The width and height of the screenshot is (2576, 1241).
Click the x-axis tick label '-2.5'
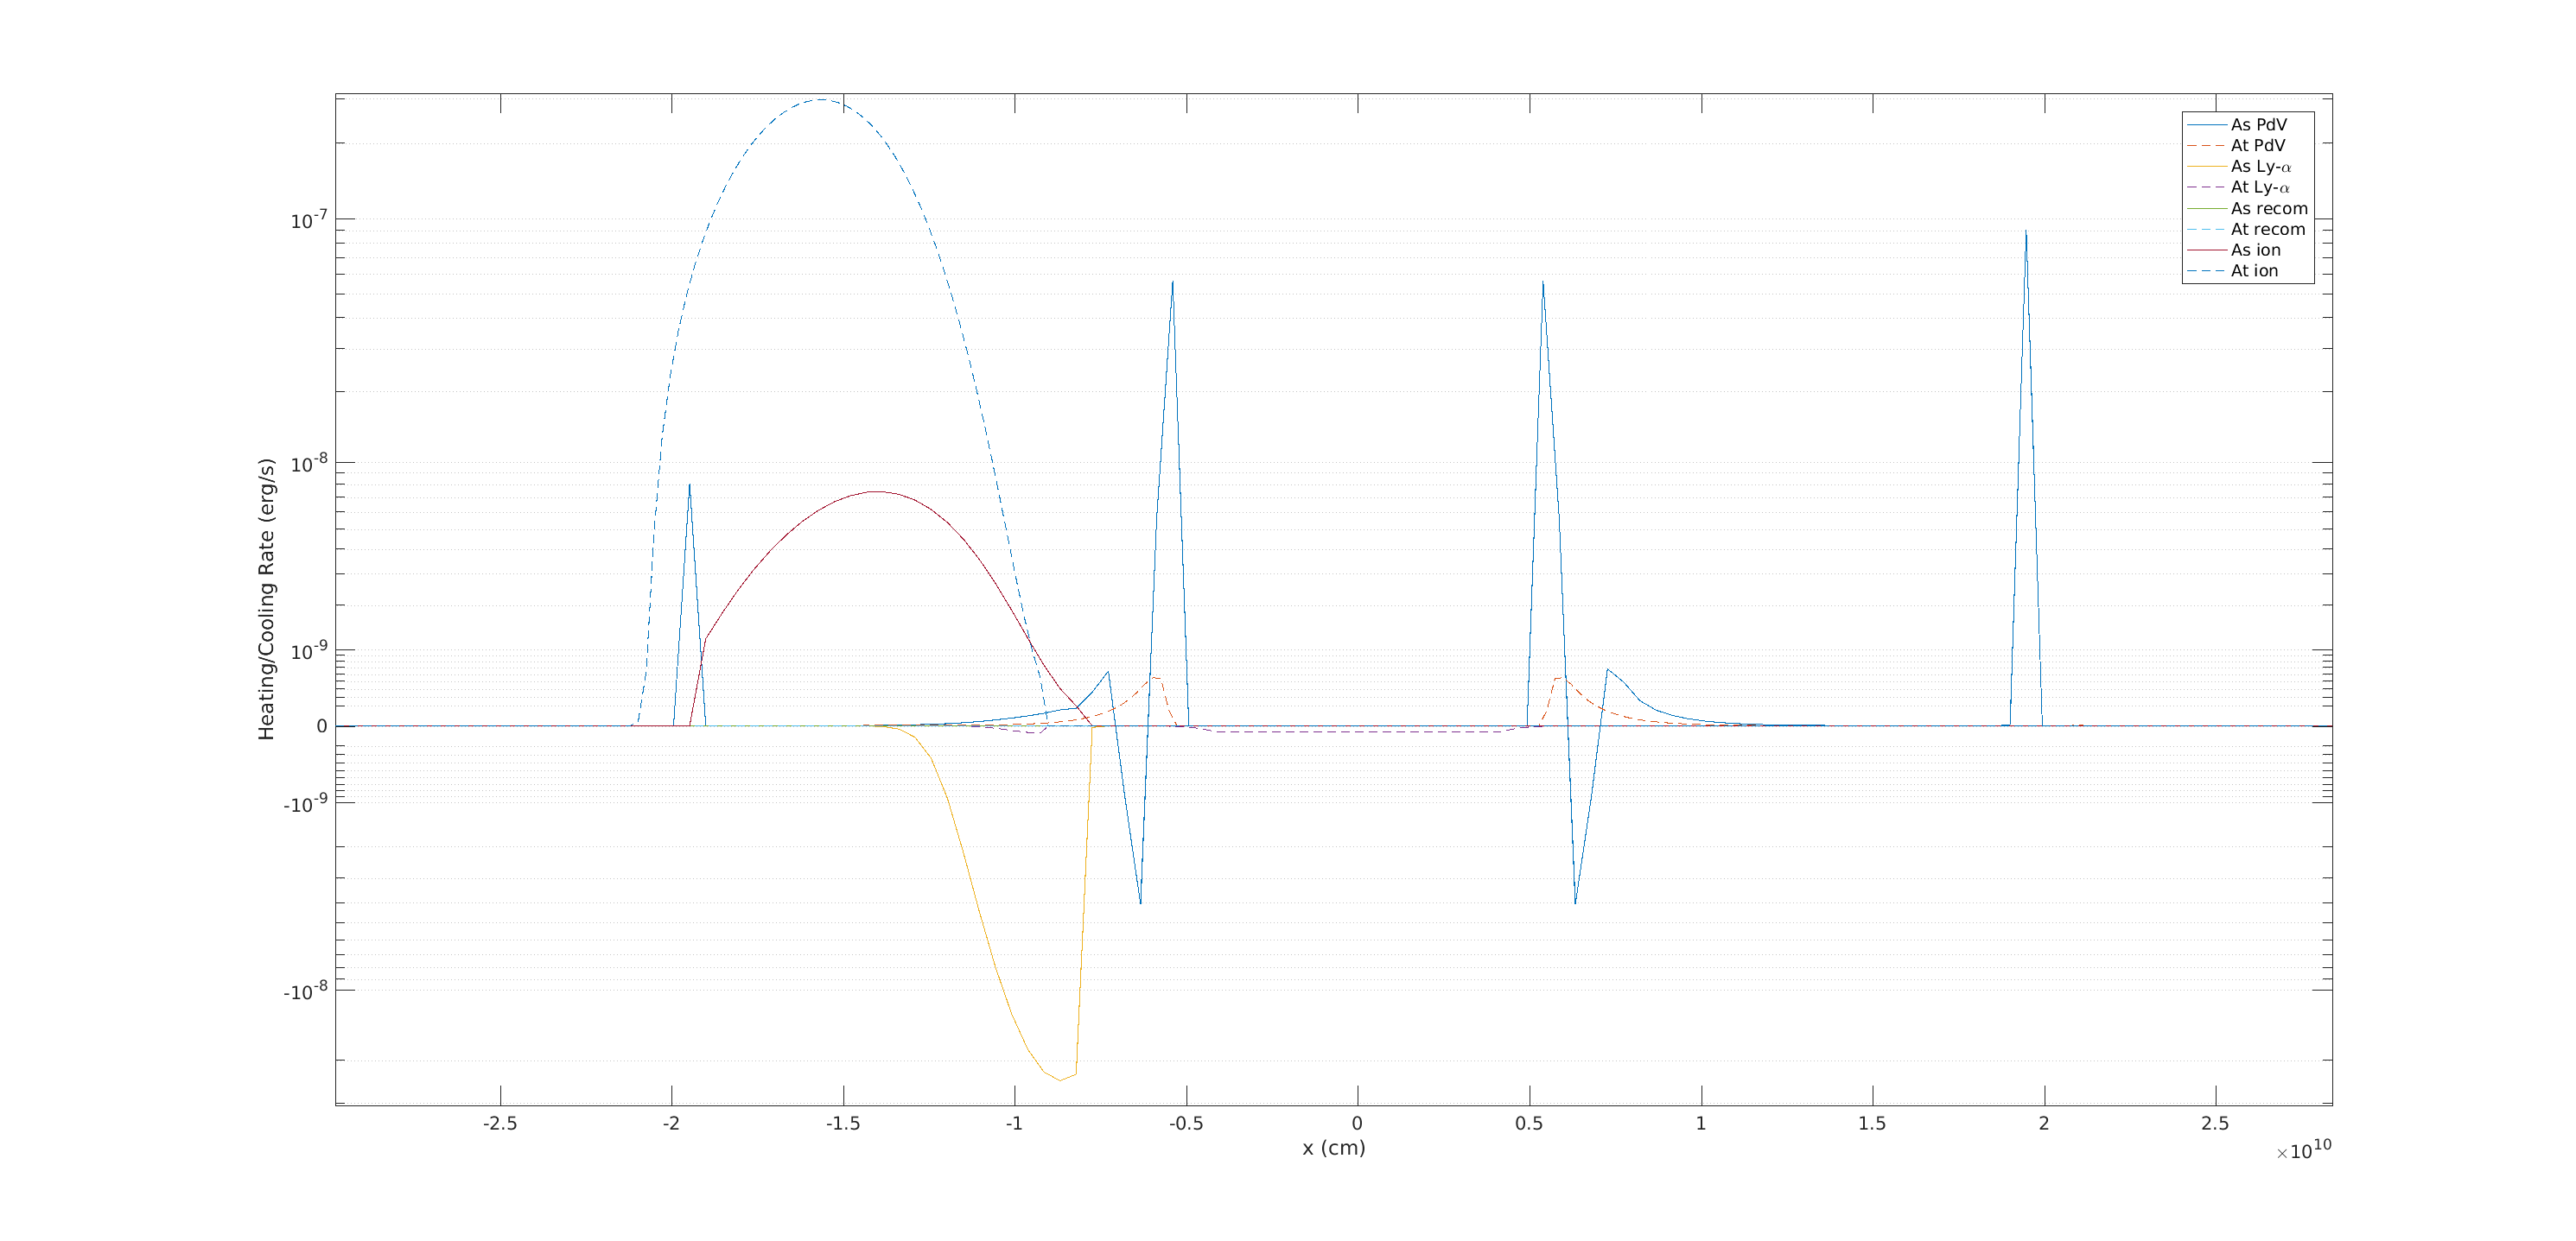[500, 1123]
